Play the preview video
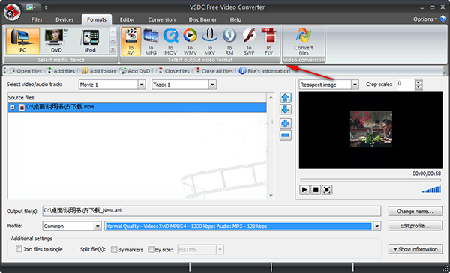This screenshot has width=450, height=273. (304, 190)
